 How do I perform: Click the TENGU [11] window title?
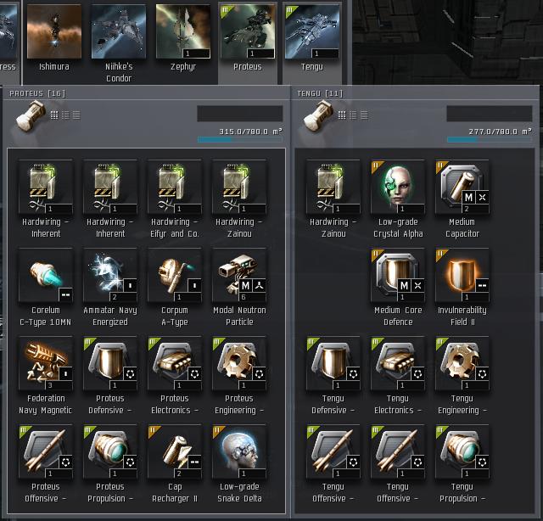[320, 93]
